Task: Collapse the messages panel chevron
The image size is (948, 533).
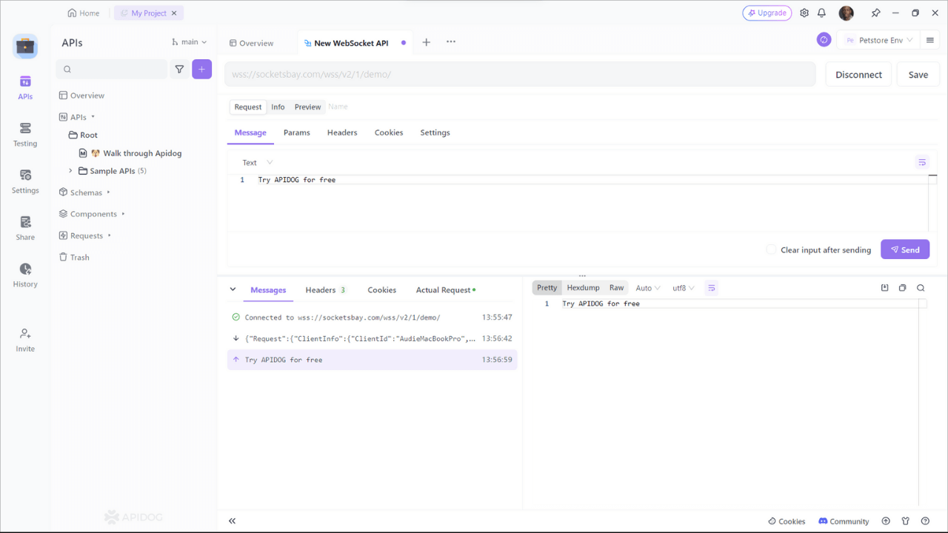Action: pos(233,289)
